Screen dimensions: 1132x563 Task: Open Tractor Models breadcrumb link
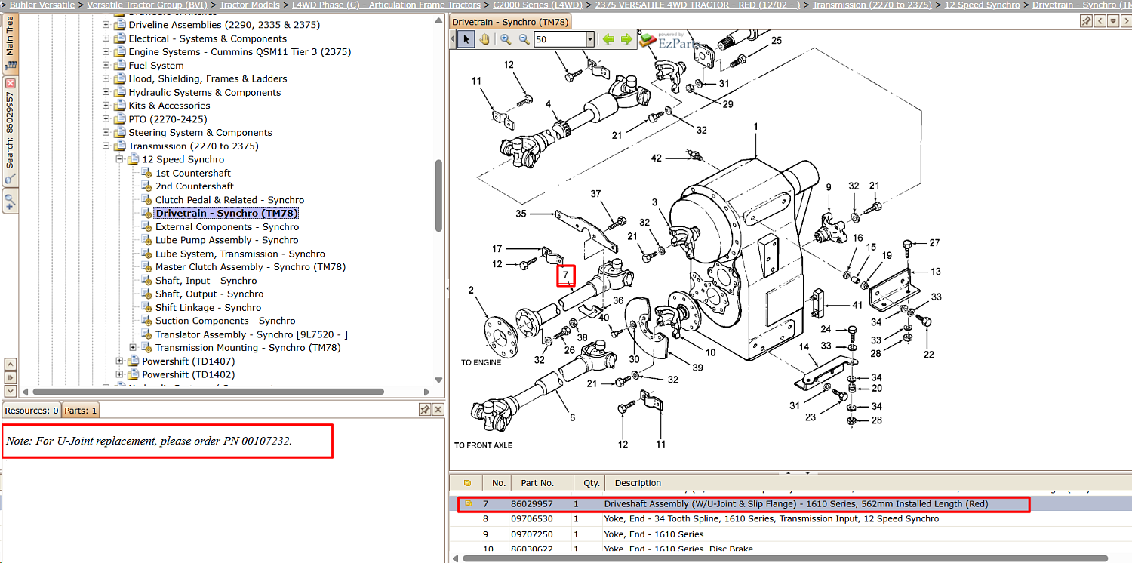(250, 5)
